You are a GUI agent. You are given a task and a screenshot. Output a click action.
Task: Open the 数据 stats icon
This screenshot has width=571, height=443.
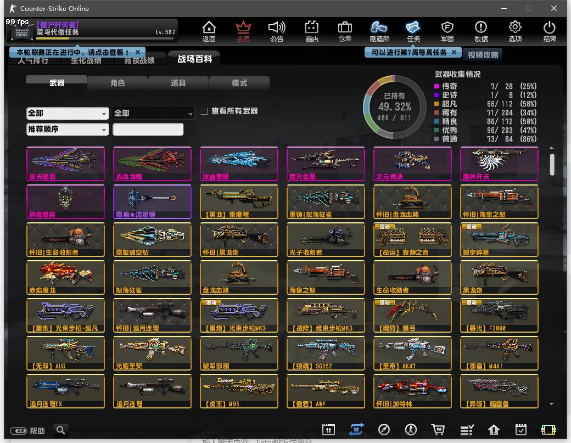(481, 31)
